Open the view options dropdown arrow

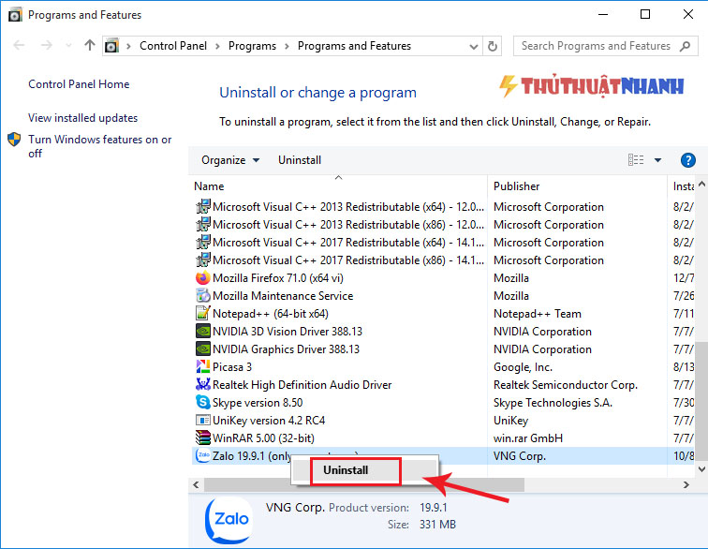point(657,160)
